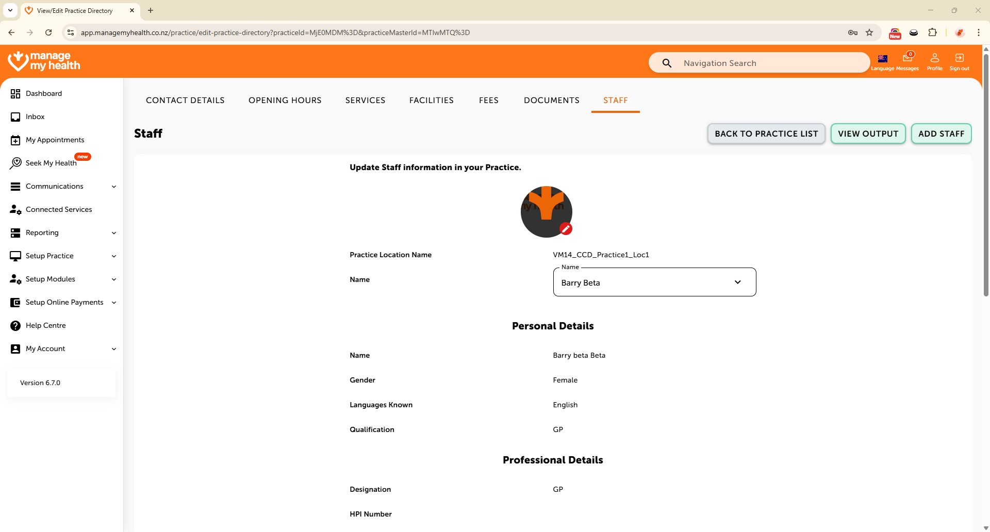Click the Messages envelope icon

[x=907, y=58]
